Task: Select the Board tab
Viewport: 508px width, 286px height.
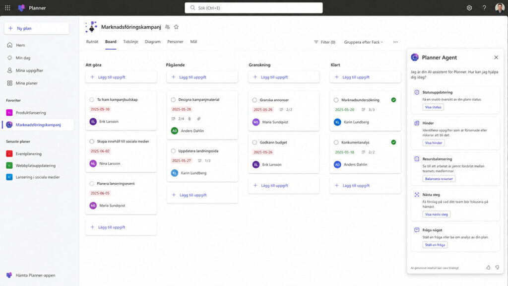Action: tap(111, 42)
